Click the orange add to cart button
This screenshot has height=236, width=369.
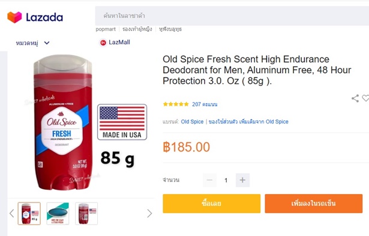(x=313, y=204)
